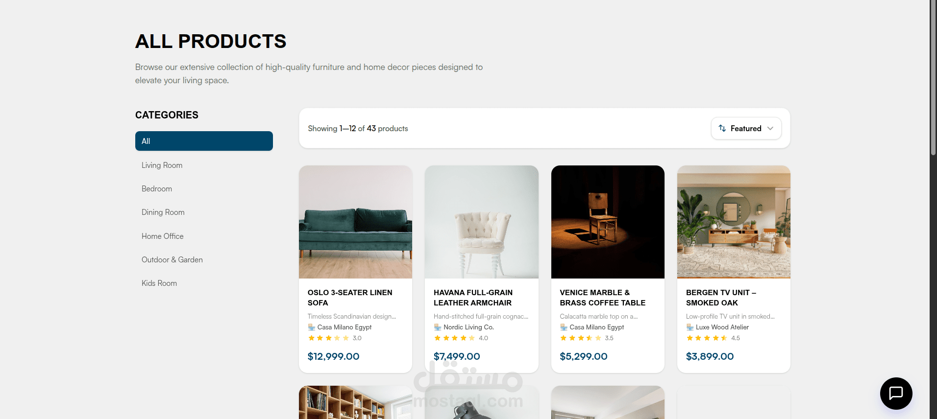View the Havana armchair product image
Screen dimensions: 937x419
(481, 222)
